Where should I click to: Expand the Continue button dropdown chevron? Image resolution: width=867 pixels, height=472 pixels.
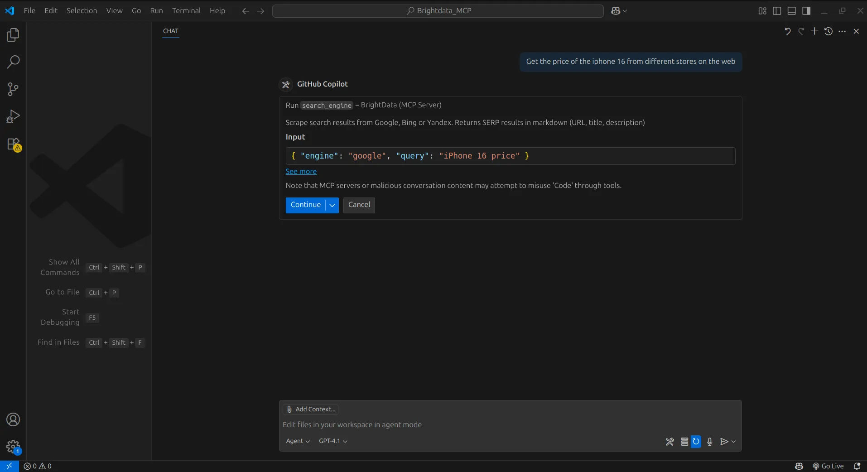coord(332,205)
